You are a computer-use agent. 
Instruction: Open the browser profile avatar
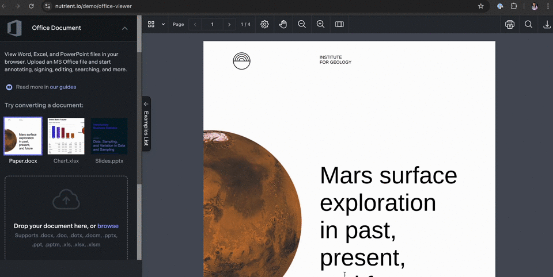[x=535, y=6]
